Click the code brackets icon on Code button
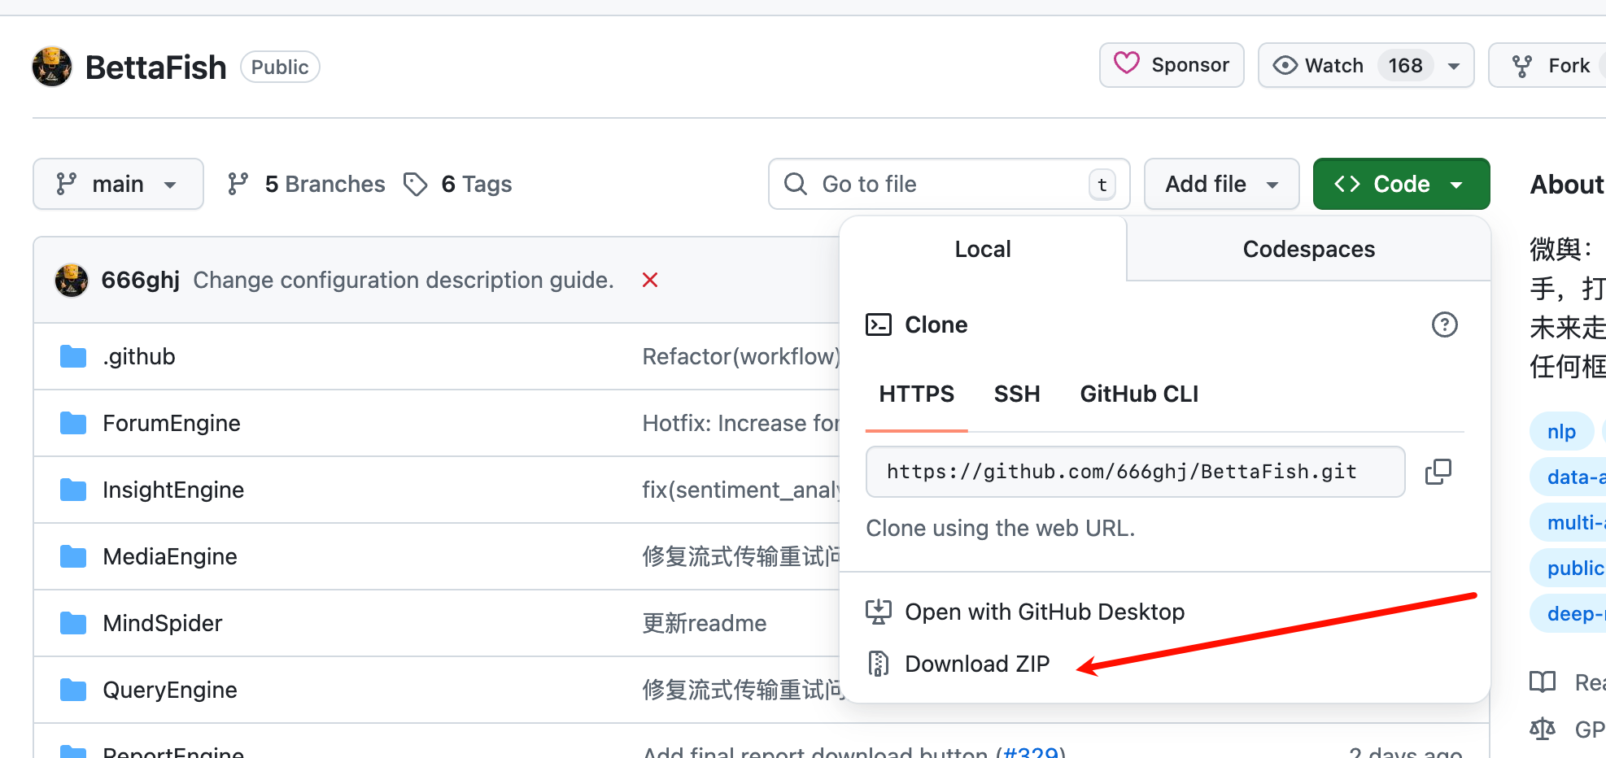 1346,184
